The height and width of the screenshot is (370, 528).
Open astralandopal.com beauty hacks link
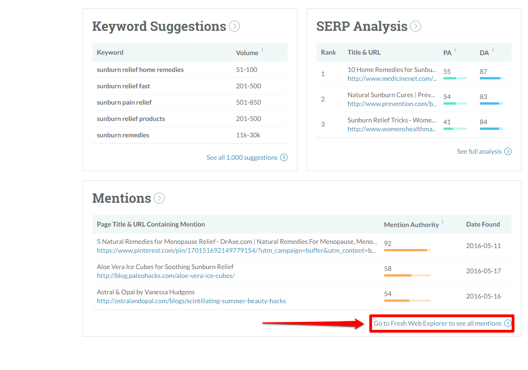tap(191, 301)
